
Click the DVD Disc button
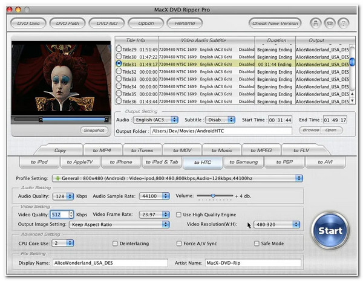click(28, 24)
